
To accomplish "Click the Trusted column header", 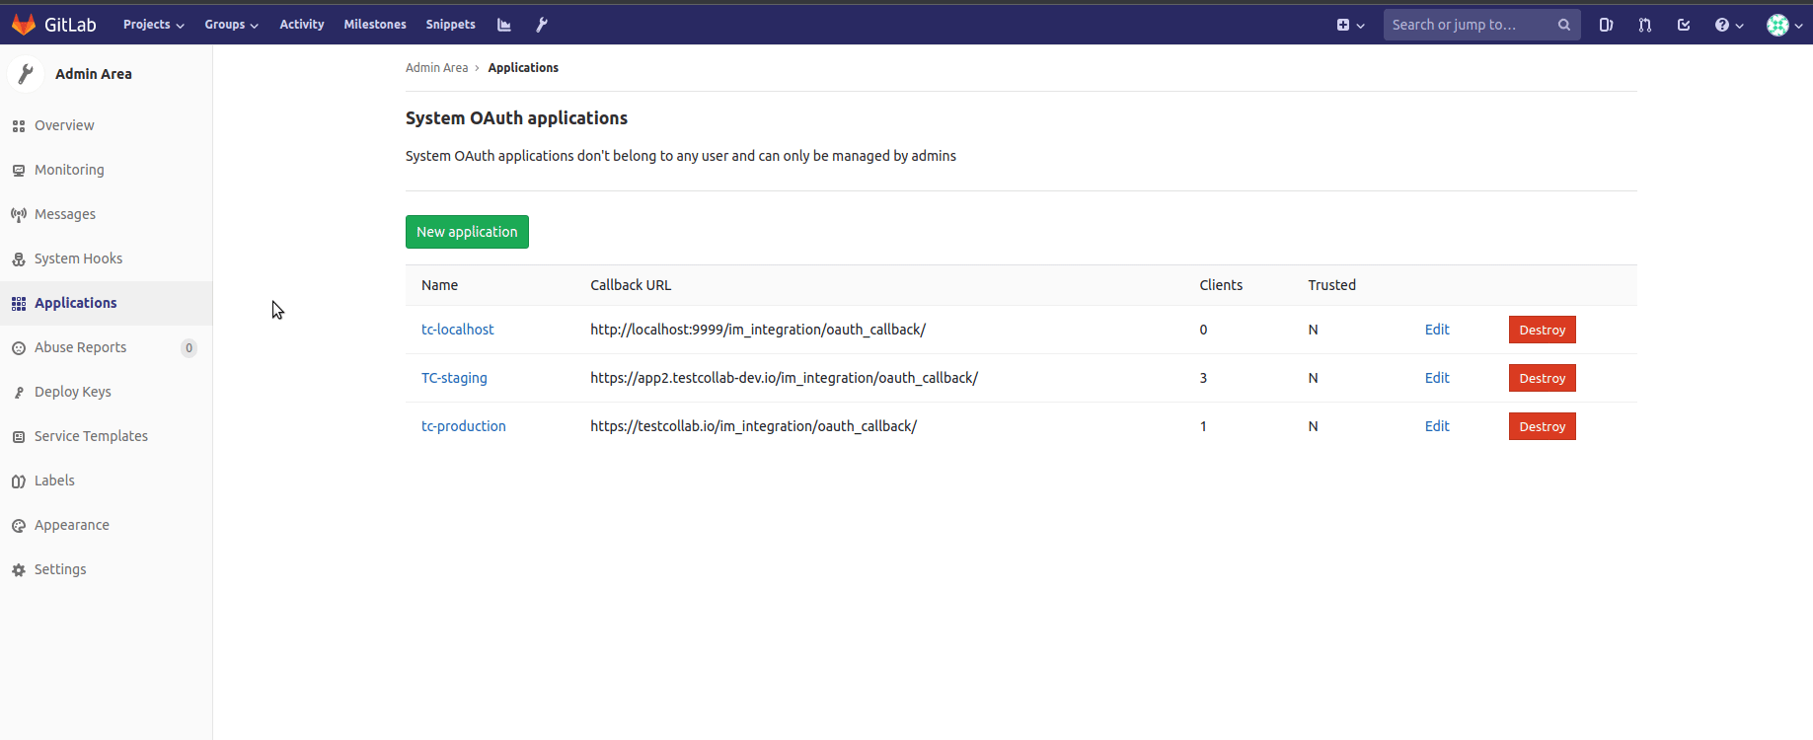I will click(1332, 285).
